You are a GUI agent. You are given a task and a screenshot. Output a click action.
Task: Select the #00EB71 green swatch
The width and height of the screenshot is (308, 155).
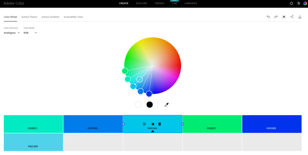[212, 124]
